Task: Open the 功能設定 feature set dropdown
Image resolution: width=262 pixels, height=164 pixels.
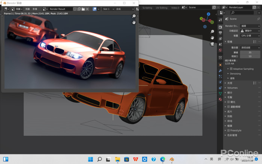Action: 250,31
